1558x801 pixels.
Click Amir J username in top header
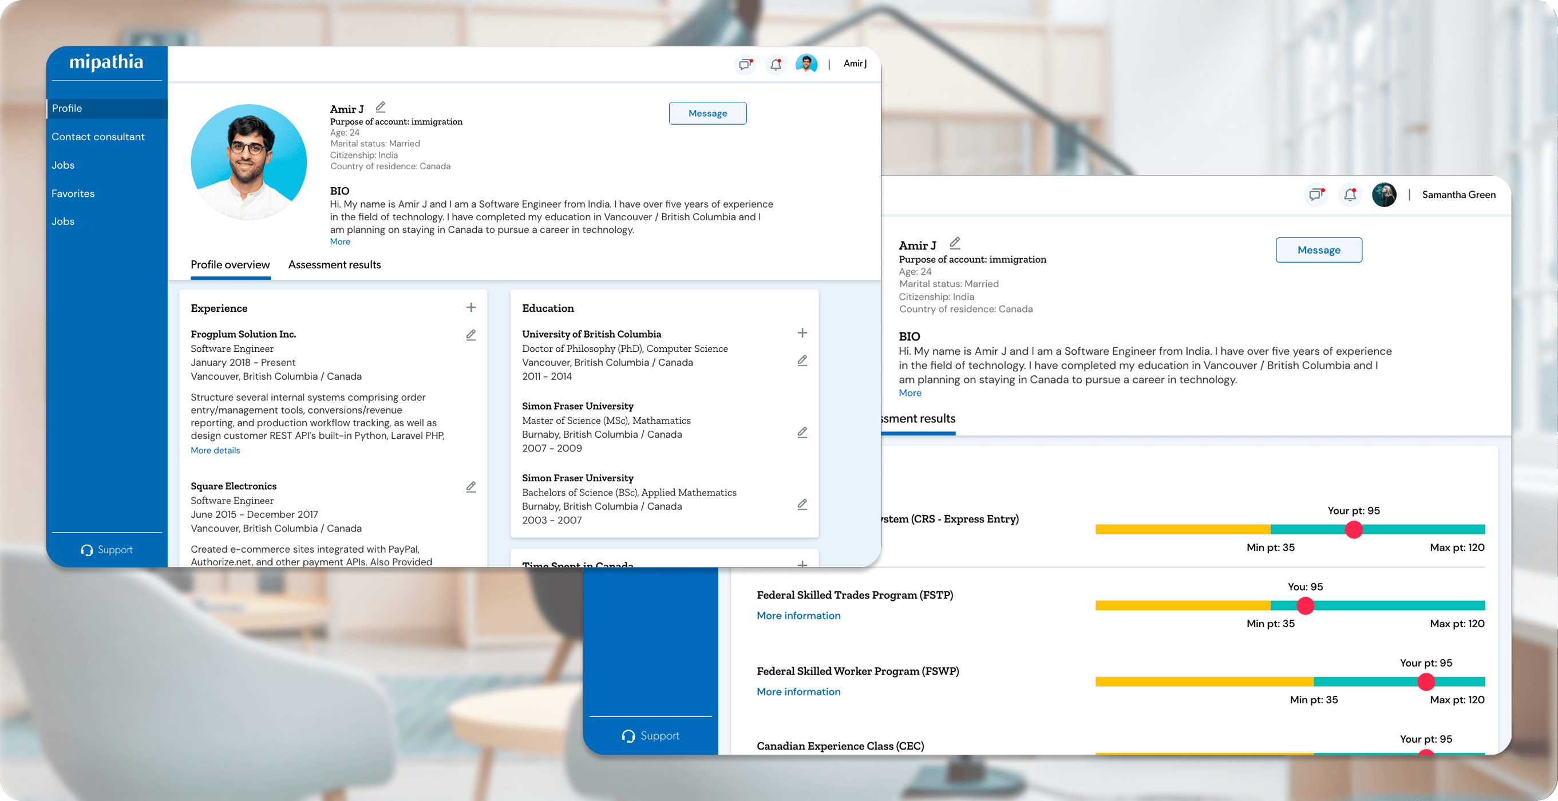click(855, 64)
